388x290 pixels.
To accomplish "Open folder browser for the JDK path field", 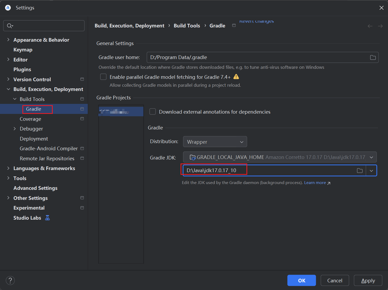I will pyautogui.click(x=360, y=170).
